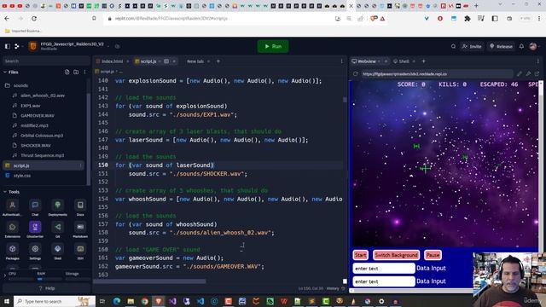Viewport: 546px width, 307px height.
Task: Click the game Start button
Action: point(360,255)
